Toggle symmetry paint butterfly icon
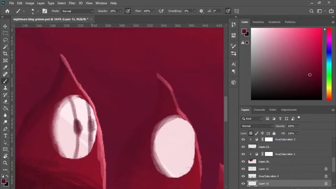 point(237,11)
